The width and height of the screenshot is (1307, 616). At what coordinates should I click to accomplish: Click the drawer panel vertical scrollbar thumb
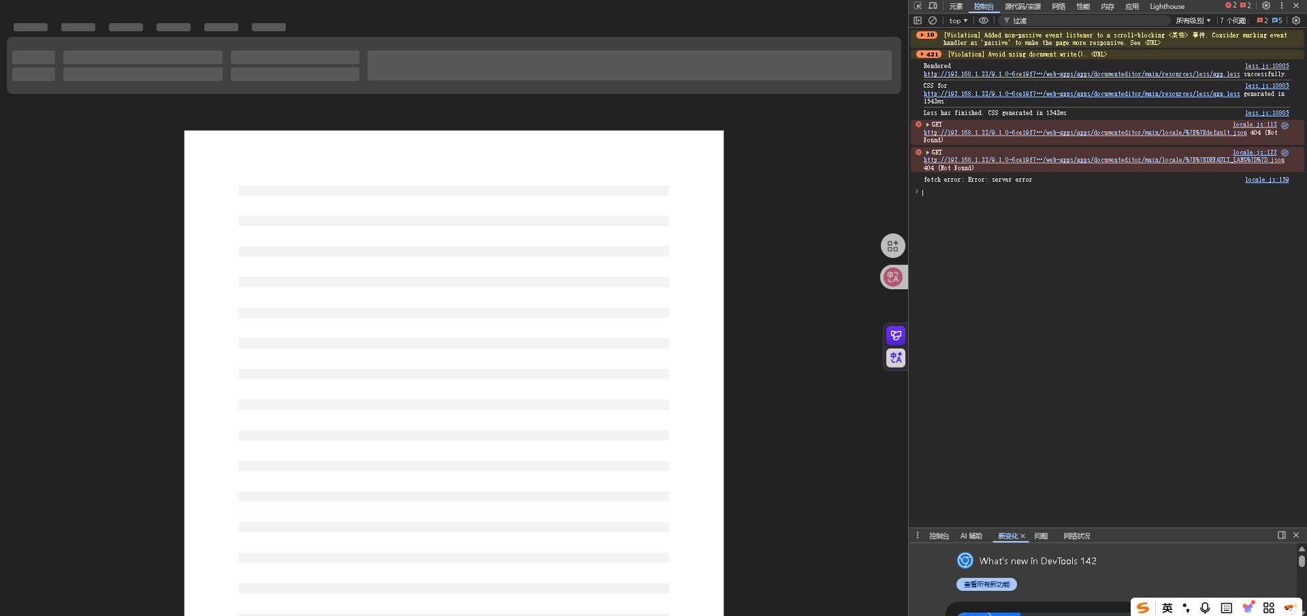click(x=1302, y=561)
